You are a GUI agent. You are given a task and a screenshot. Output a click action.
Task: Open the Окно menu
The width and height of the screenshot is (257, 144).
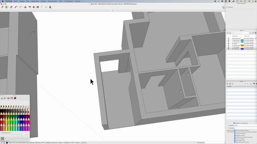[61, 1]
